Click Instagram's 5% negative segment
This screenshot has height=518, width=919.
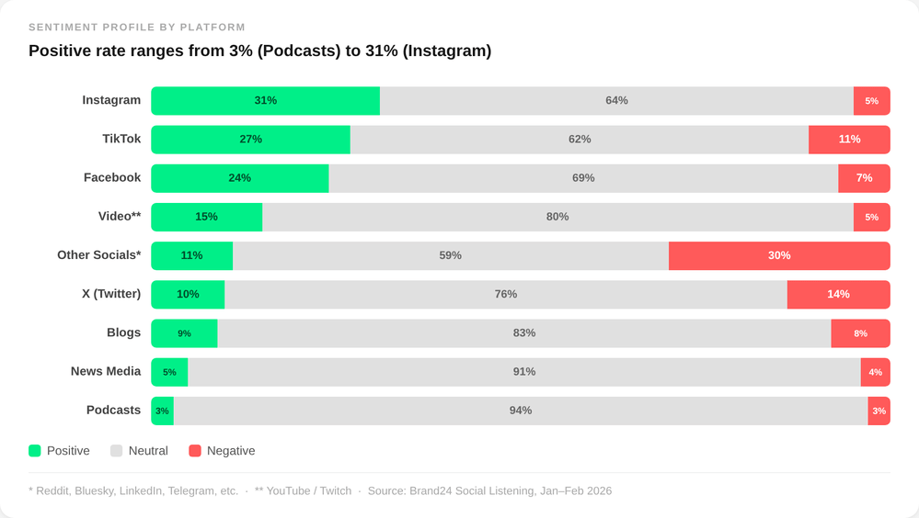click(871, 101)
